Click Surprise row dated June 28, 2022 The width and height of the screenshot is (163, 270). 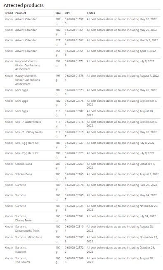pyautogui.click(x=82, y=187)
